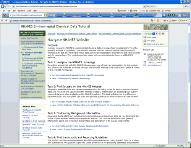
Task: Click the Home icon in the command bar
Action: 152,20
